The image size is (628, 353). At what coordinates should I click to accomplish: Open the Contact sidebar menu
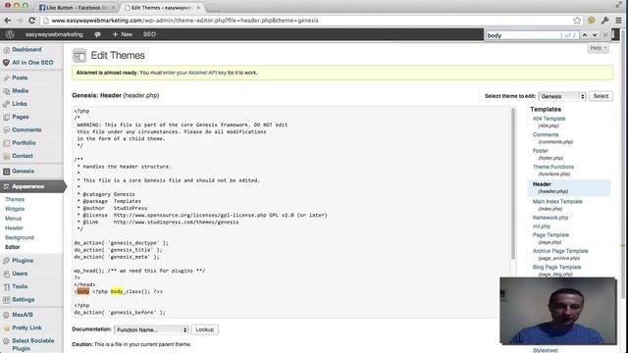[23, 156]
